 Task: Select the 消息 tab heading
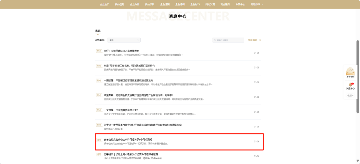pos(98,31)
